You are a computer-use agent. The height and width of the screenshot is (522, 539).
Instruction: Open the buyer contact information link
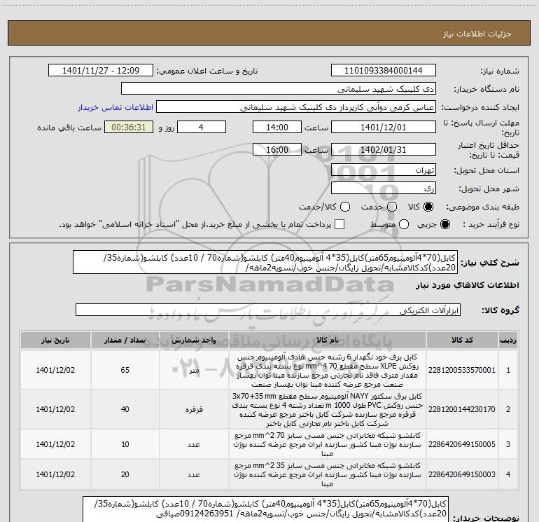point(115,107)
